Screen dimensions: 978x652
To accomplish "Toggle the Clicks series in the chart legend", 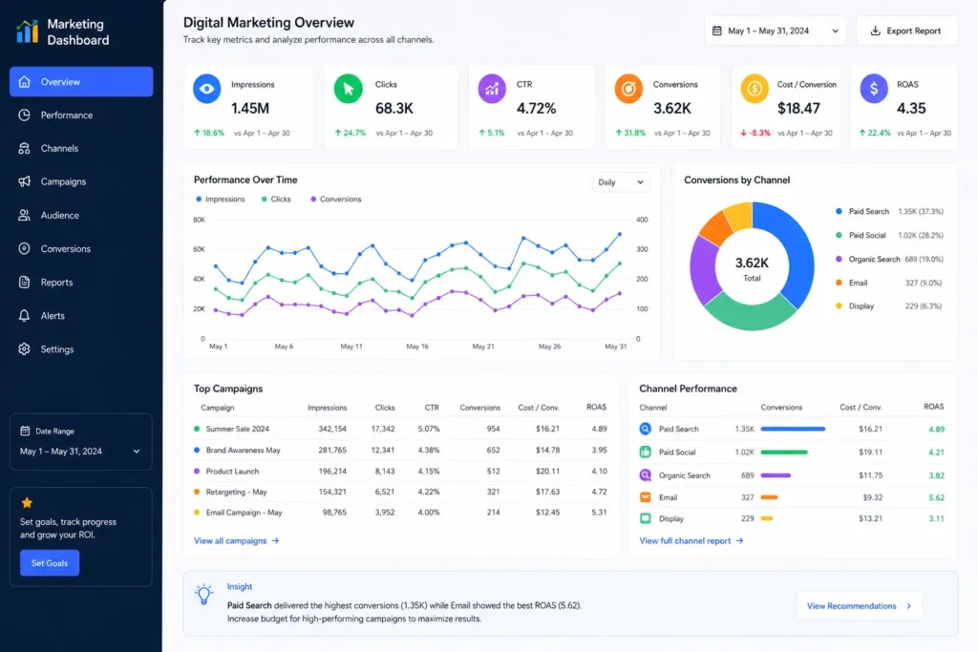I will (x=276, y=200).
